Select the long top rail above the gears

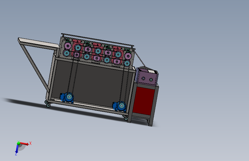[x=98, y=40]
